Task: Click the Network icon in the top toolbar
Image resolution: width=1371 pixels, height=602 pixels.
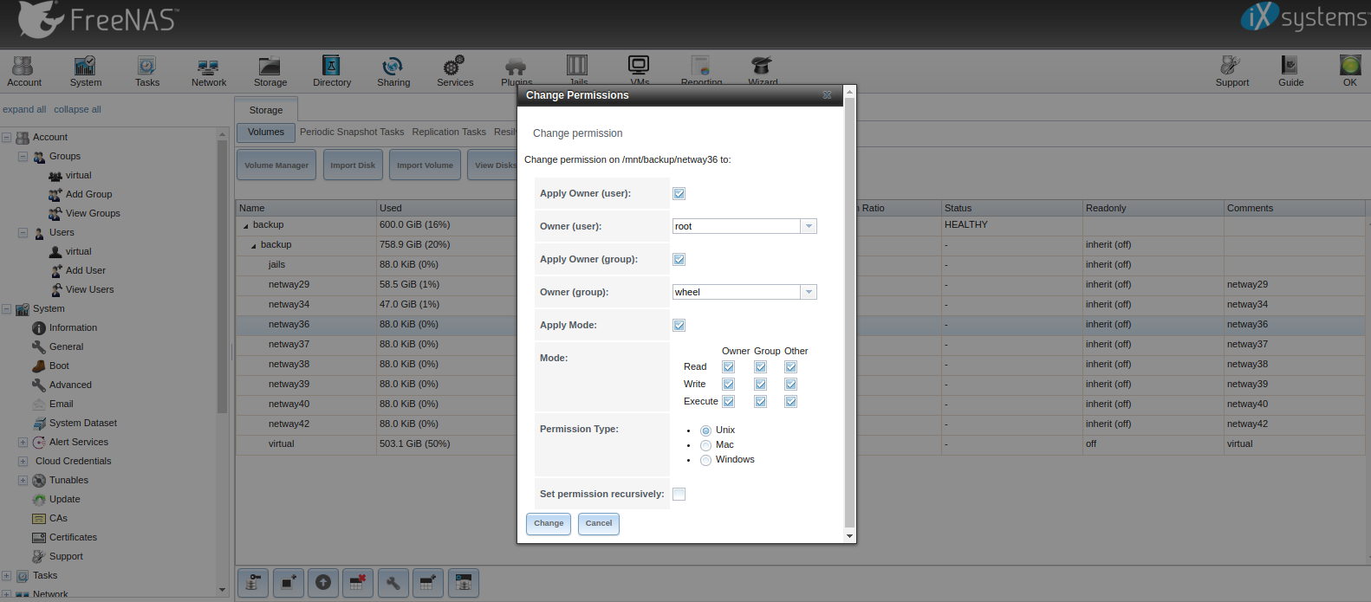Action: pos(208,71)
